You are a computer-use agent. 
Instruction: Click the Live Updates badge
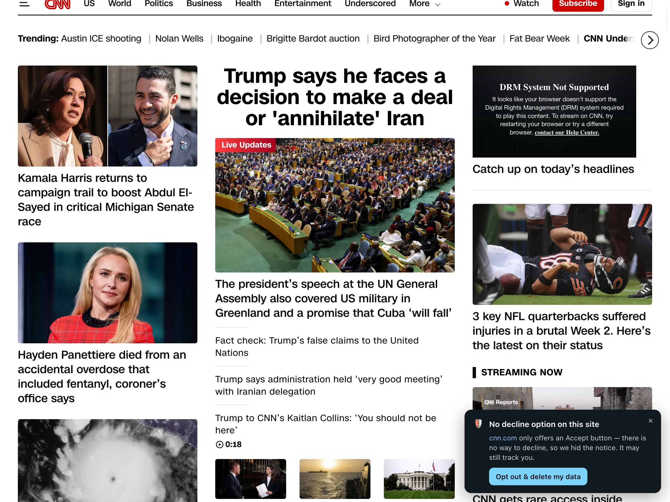pyautogui.click(x=246, y=145)
